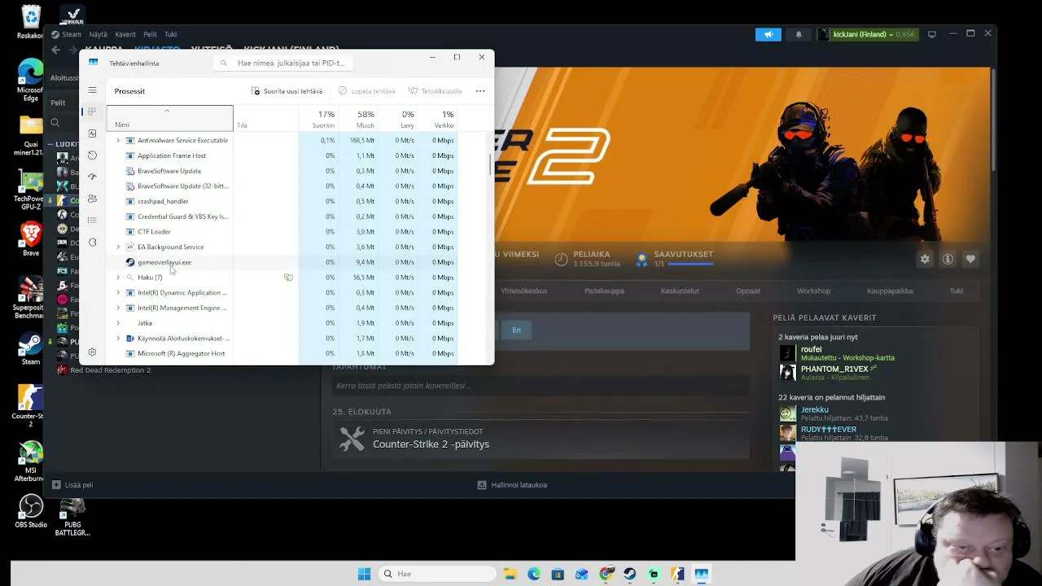The width and height of the screenshot is (1042, 586).
Task: Open the game settings gear on Counter-Strike 2 page
Action: [925, 259]
